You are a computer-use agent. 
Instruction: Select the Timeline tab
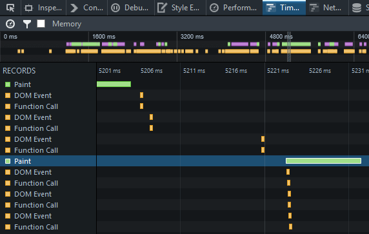(x=284, y=8)
